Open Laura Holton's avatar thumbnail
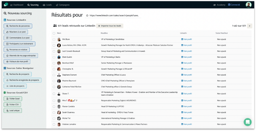 (59, 45)
